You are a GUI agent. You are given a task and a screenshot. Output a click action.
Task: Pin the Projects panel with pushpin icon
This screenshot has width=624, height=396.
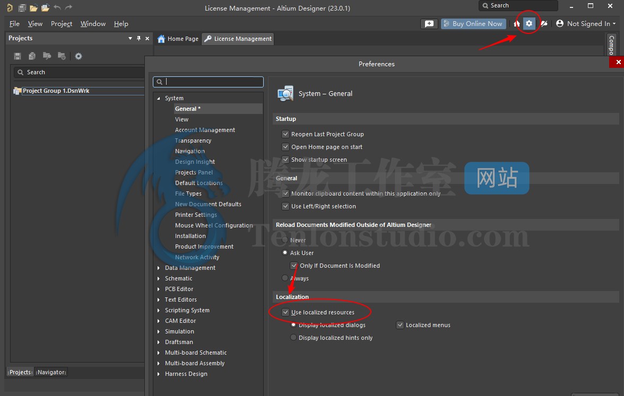(x=138, y=38)
